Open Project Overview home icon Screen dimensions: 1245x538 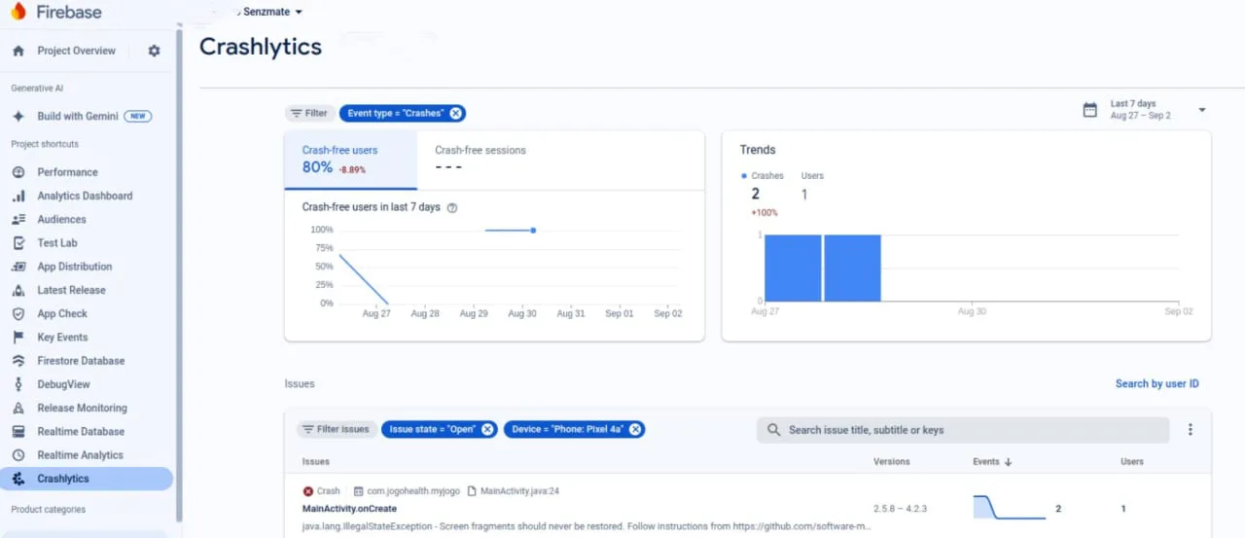tap(18, 51)
